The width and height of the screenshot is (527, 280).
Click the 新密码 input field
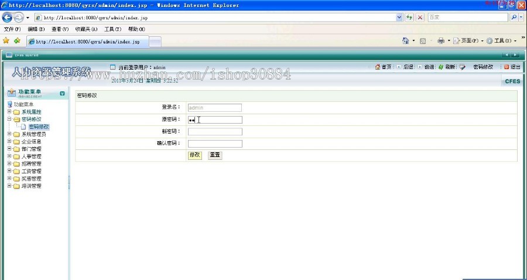click(x=215, y=131)
